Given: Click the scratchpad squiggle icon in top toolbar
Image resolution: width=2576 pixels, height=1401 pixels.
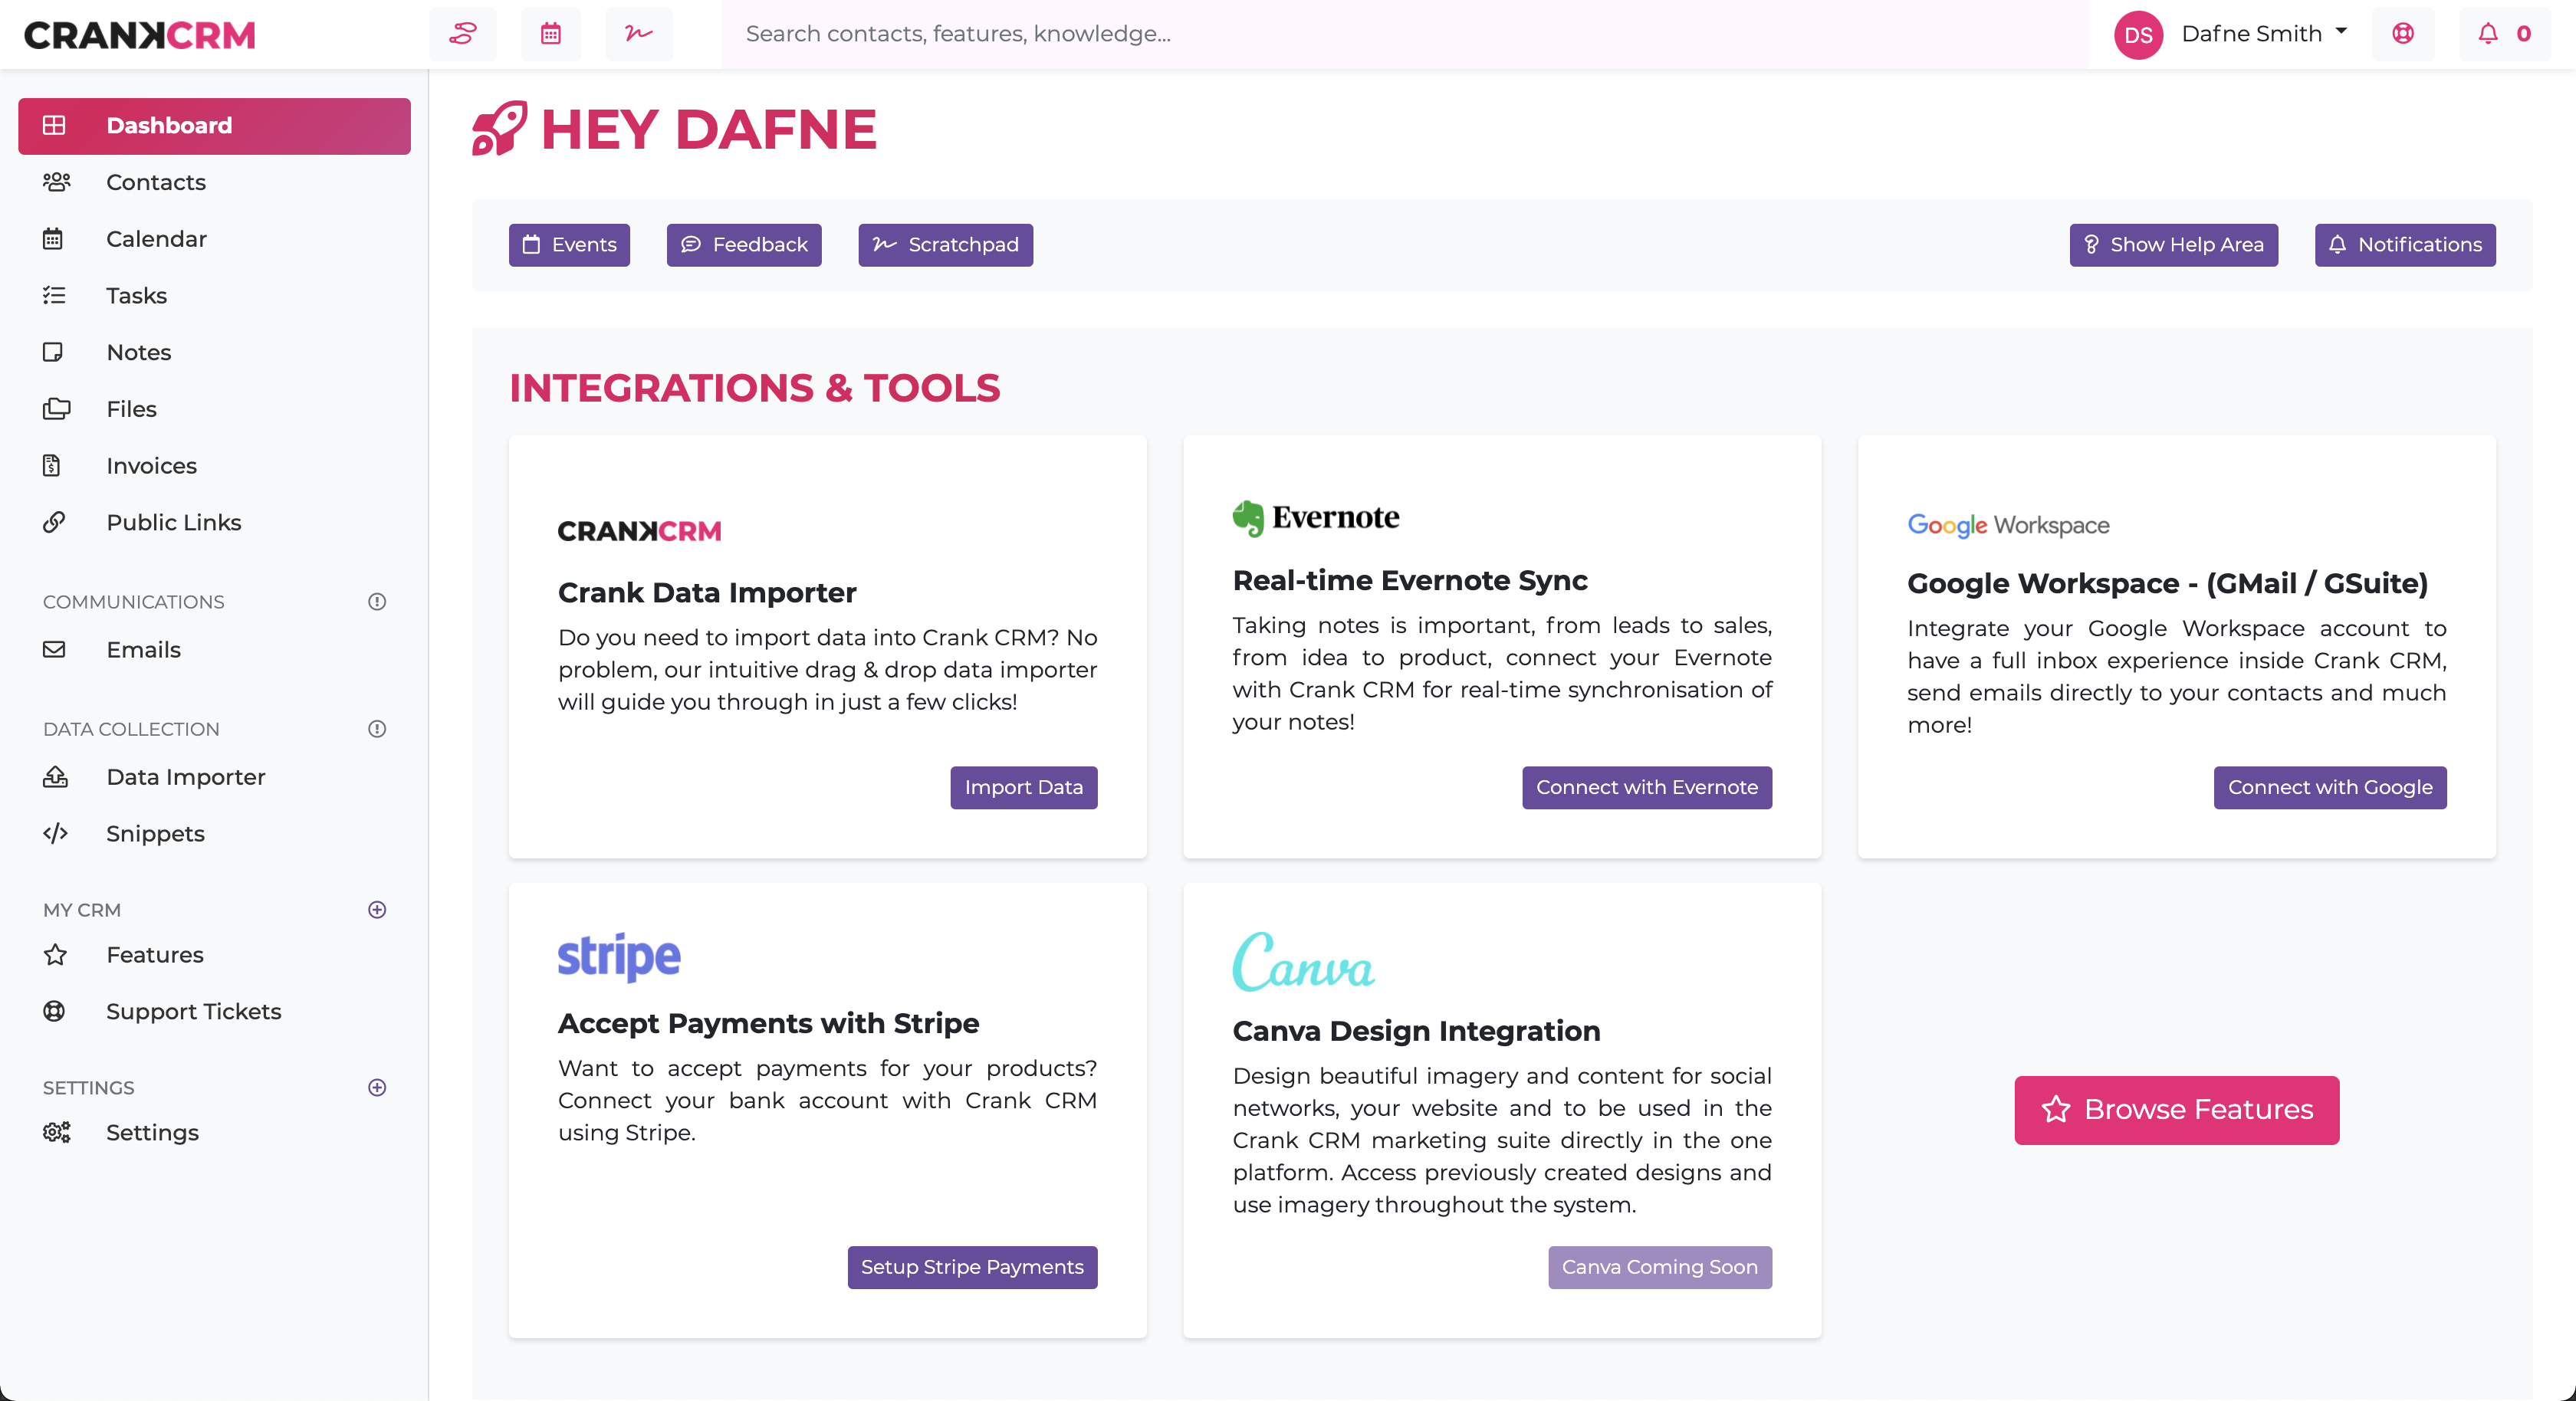Looking at the screenshot, I should tap(639, 33).
